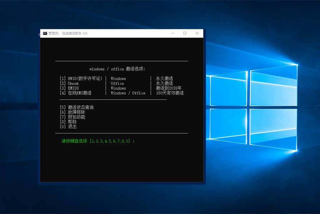The height and width of the screenshot is (214, 320).
Task: Click 'Windows' in the KMS38 row
Action: tap(118, 88)
